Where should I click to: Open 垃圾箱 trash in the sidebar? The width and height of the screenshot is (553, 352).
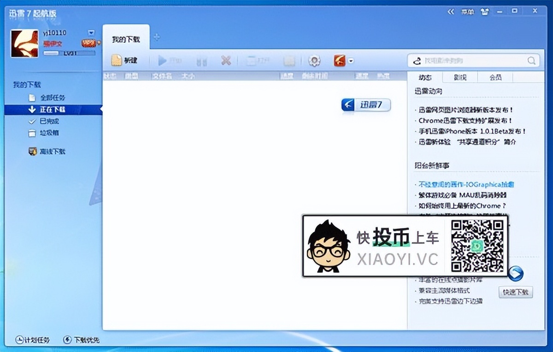point(49,133)
